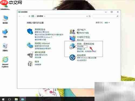Open the 硬件和声音 heading link
Viewport: 135px width, 101px height.
coord(40,52)
